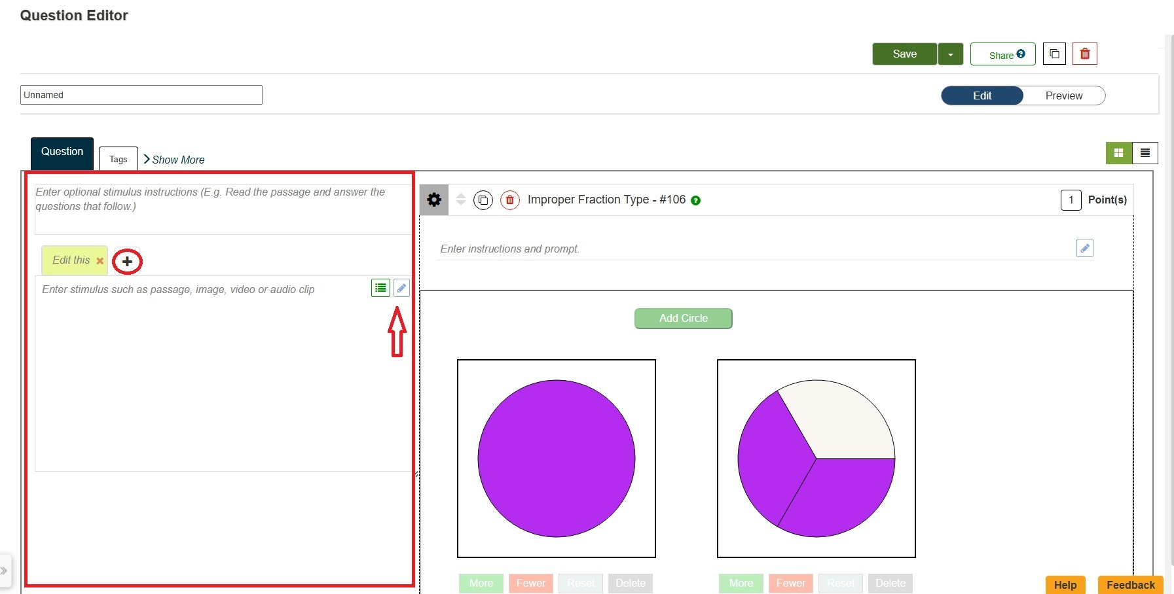The height and width of the screenshot is (594, 1174).
Task: Click the fully purple first circle
Action: click(x=557, y=459)
